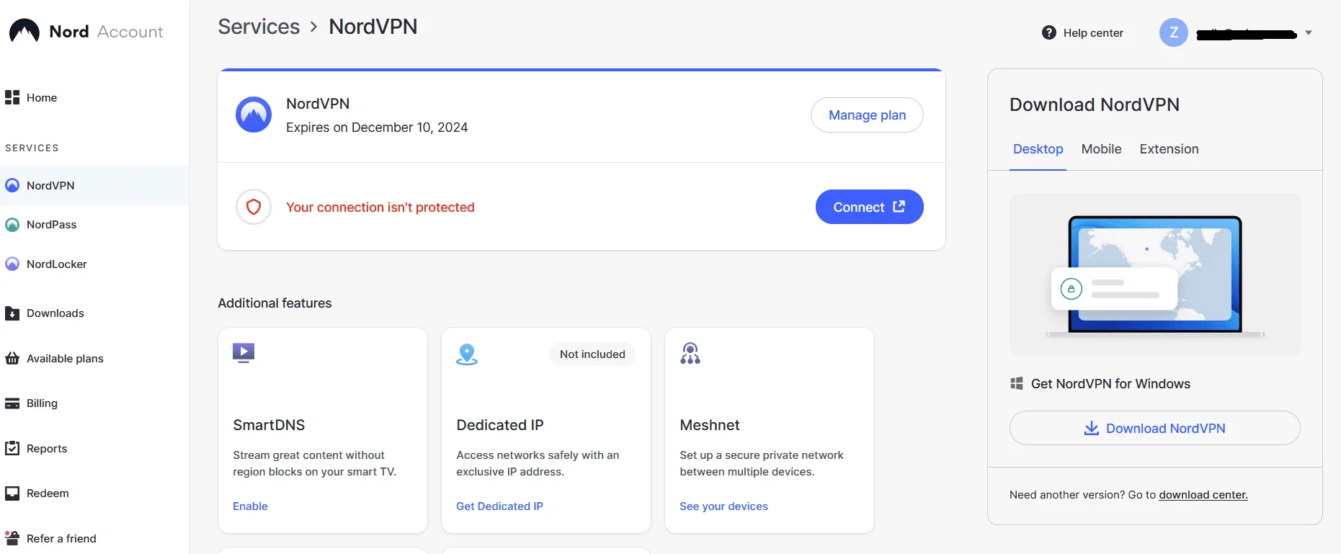The width and height of the screenshot is (1341, 554).
Task: Click the NordPass sidebar icon
Action: 12,225
